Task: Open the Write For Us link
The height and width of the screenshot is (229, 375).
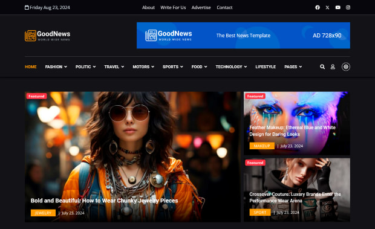Action: (x=173, y=7)
